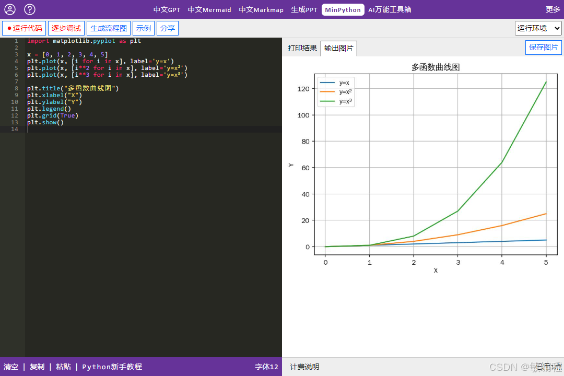Image resolution: width=564 pixels, height=376 pixels.
Task: Save the plot with 保存图片
Action: (543, 47)
